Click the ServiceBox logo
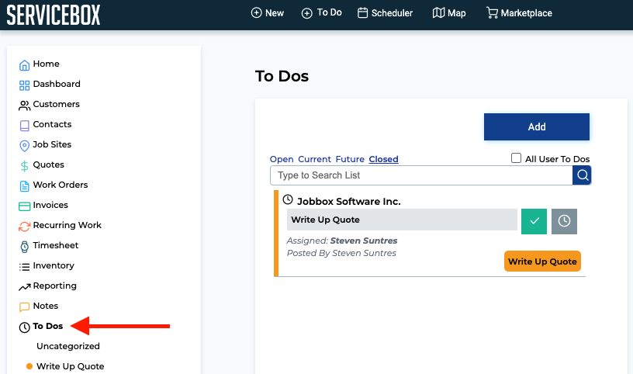The image size is (633, 374). click(x=54, y=15)
